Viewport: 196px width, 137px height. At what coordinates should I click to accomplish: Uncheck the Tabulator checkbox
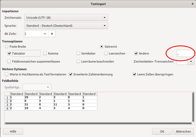point(9,53)
